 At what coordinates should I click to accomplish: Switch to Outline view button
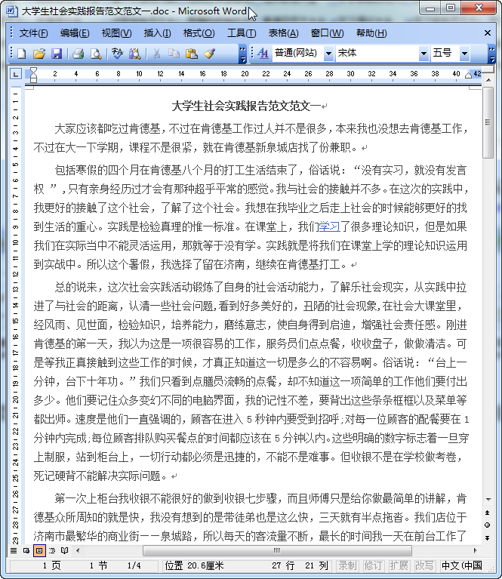pyautogui.click(x=52, y=550)
